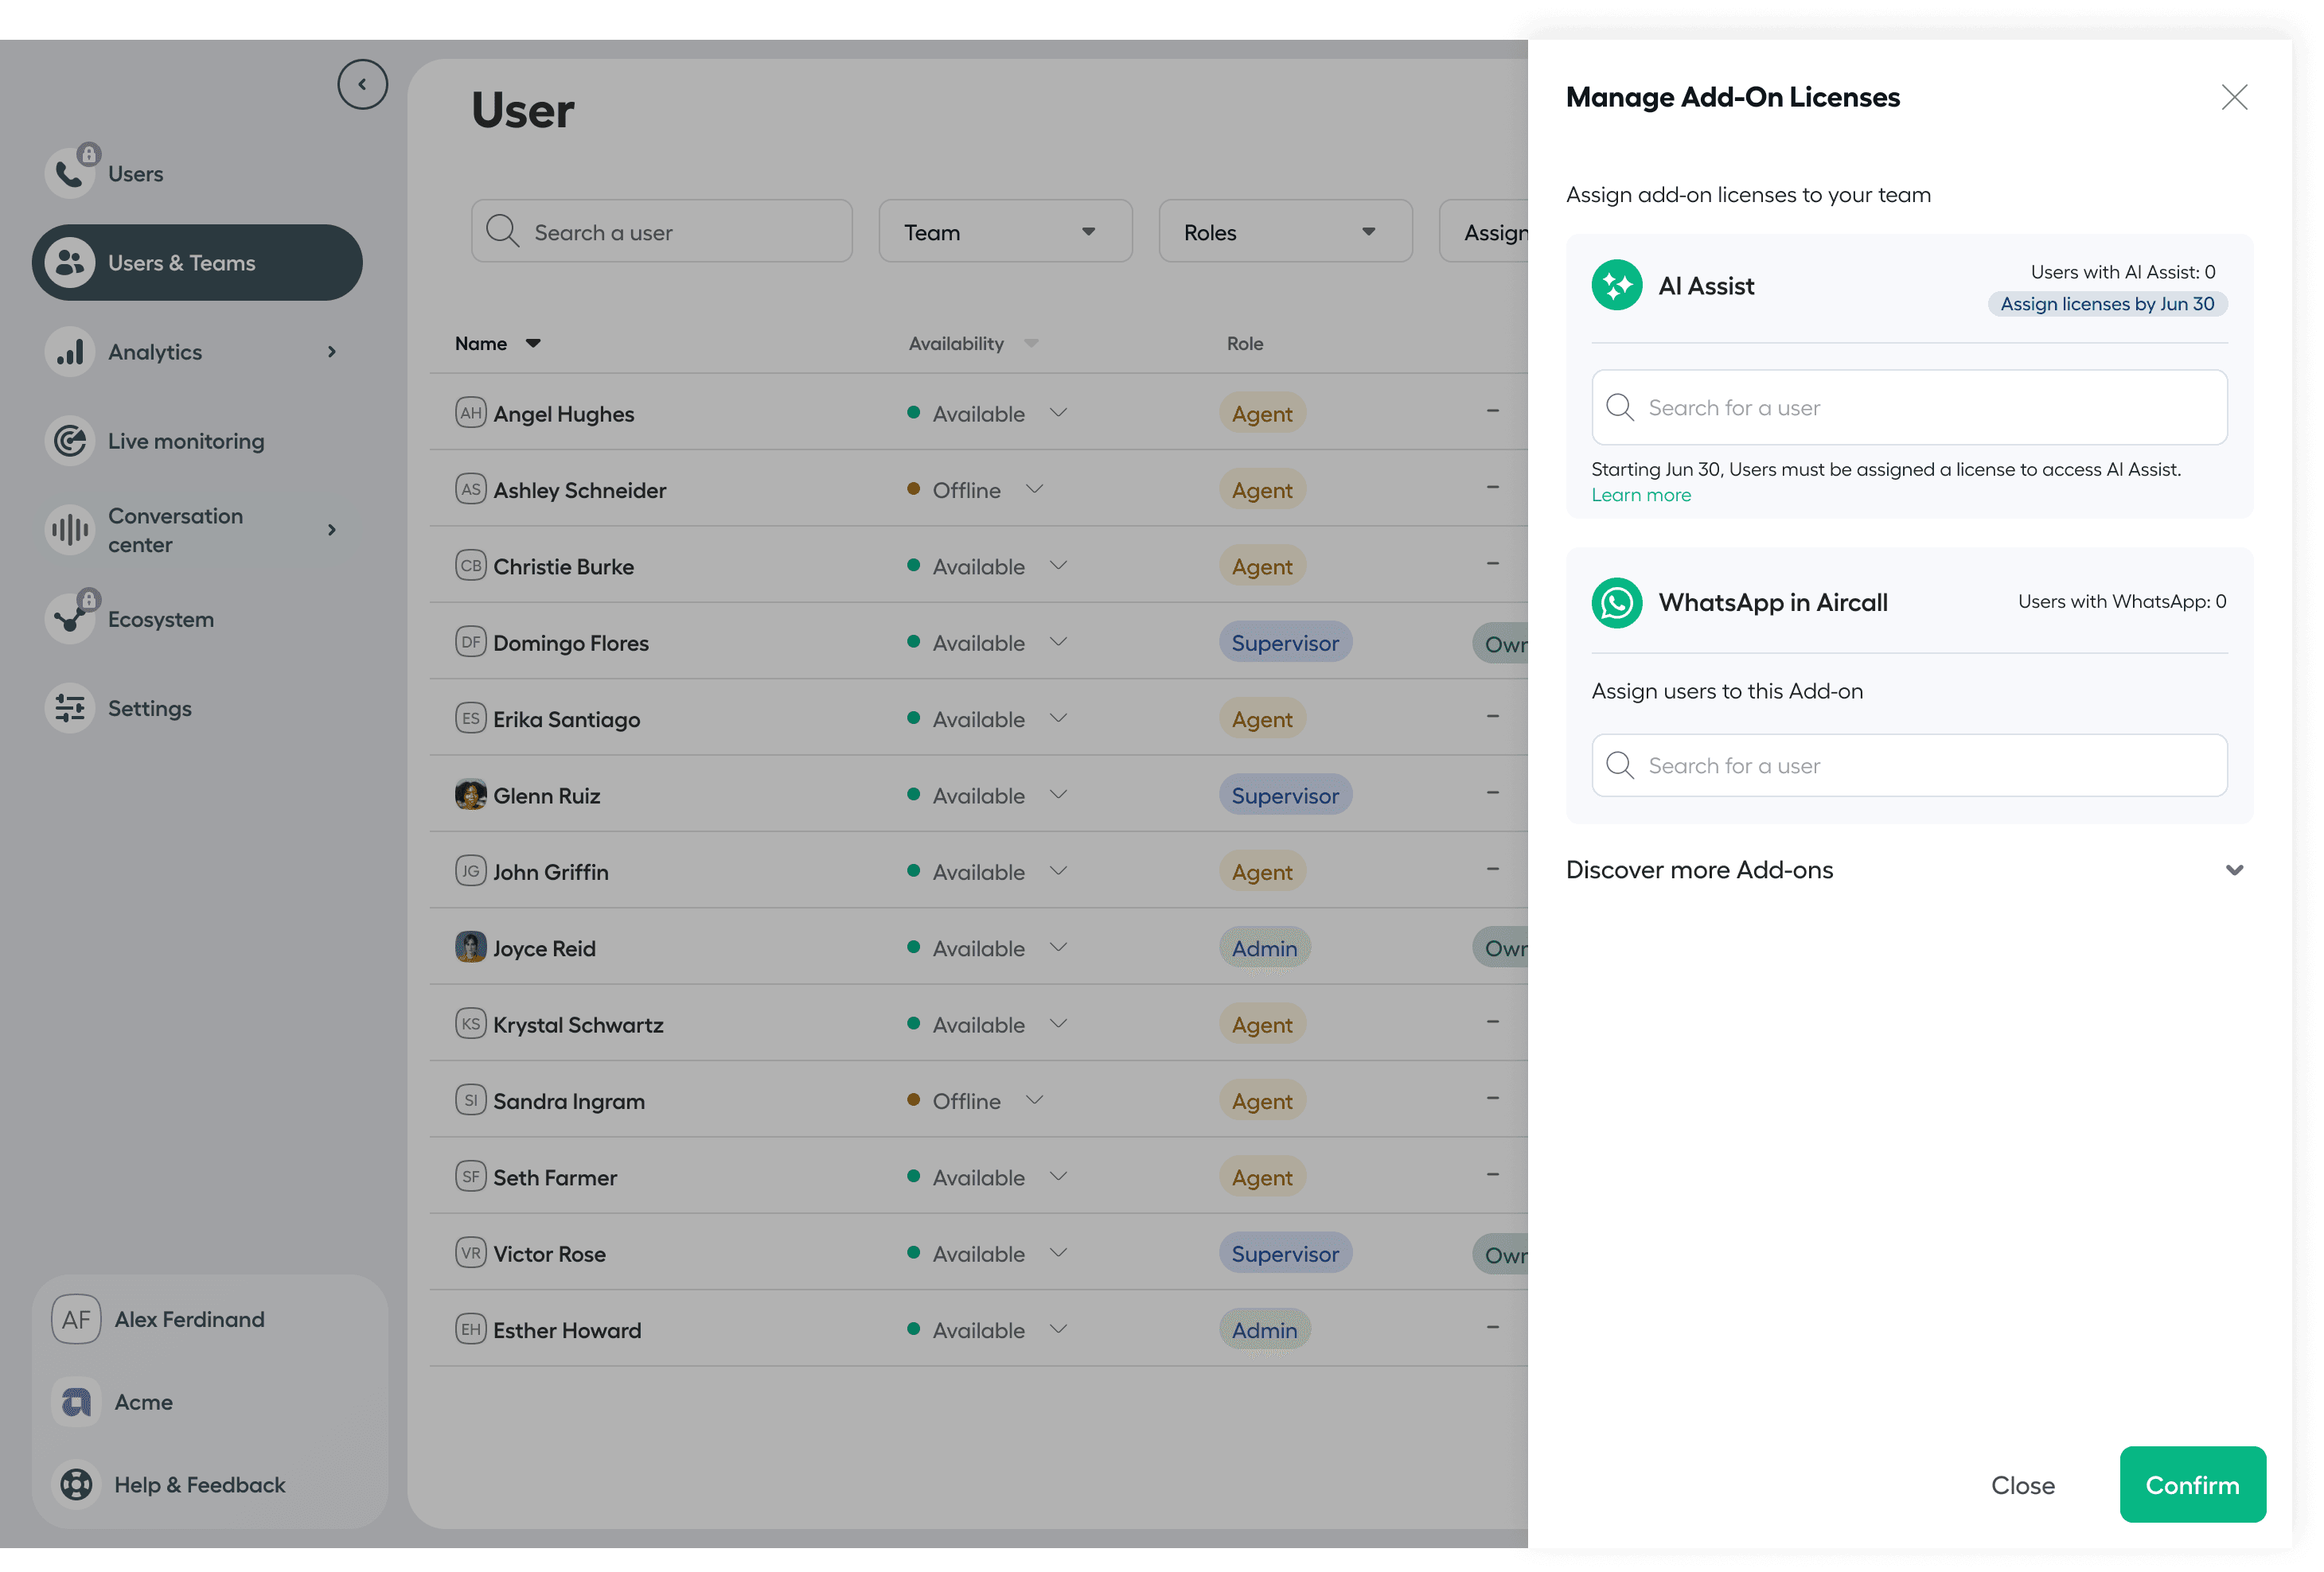Click the Live monitoring sidebar icon
The height and width of the screenshot is (1572, 2324).
(70, 441)
